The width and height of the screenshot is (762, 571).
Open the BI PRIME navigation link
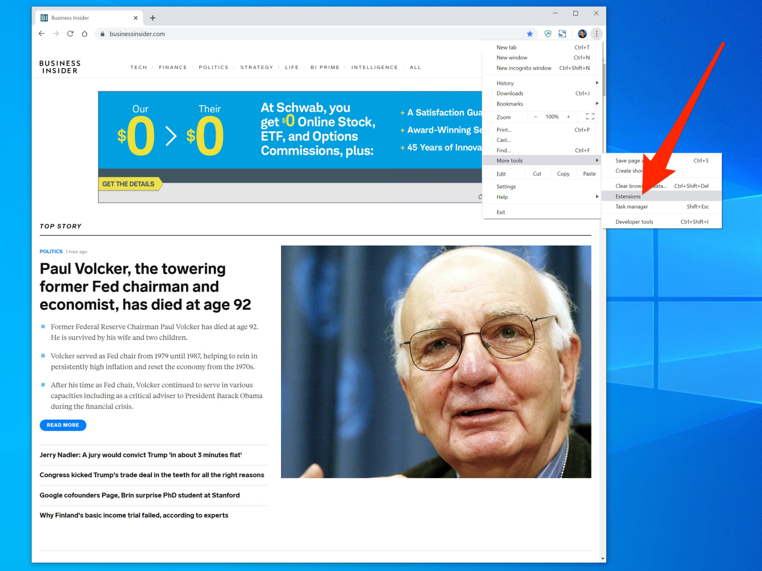[325, 68]
